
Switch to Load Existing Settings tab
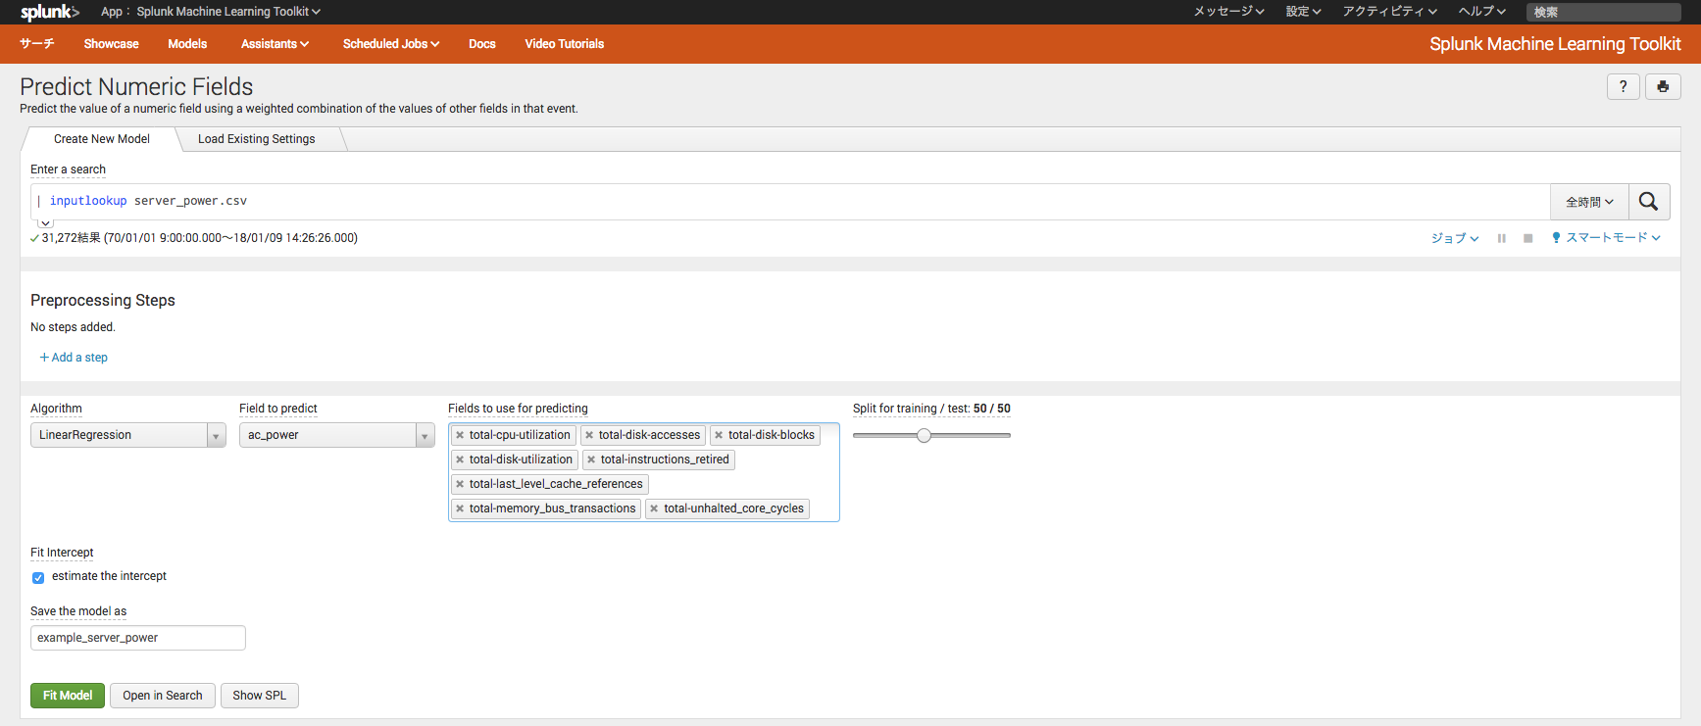[257, 139]
